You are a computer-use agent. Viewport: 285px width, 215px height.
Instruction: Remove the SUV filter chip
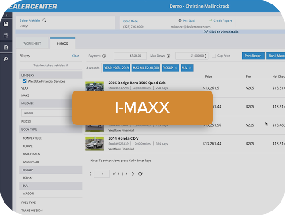pyautogui.click(x=190, y=68)
